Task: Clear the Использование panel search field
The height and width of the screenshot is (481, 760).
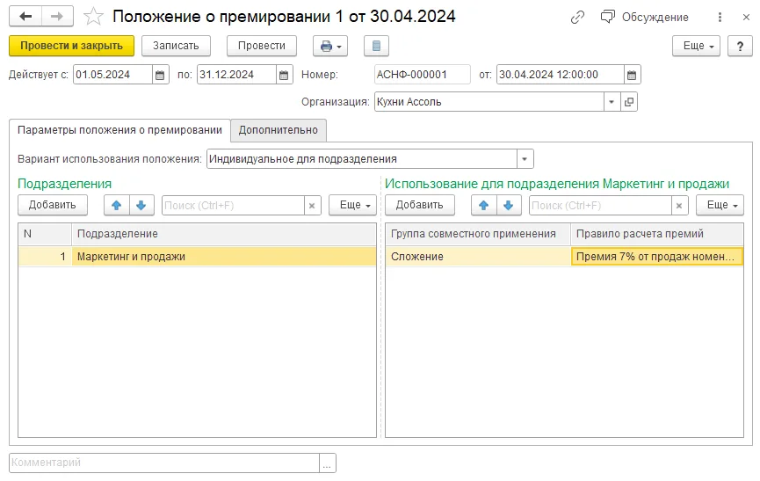Action: tap(679, 206)
